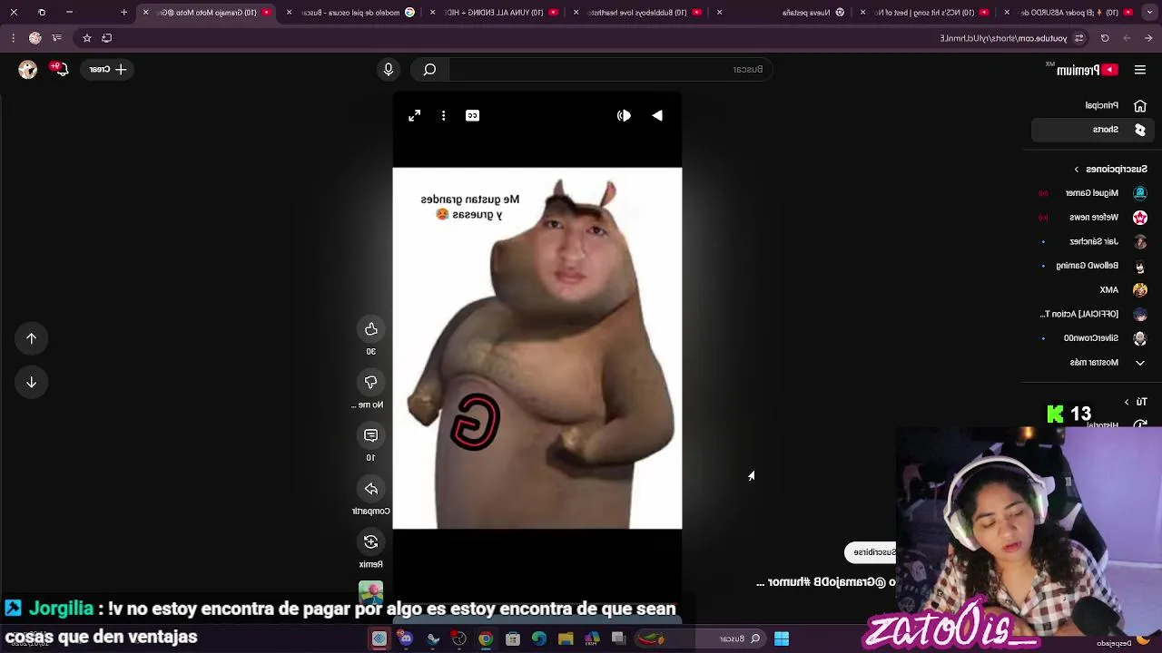Open site info icon beside the URL
This screenshot has height=653, width=1162.
pyautogui.click(x=1078, y=38)
